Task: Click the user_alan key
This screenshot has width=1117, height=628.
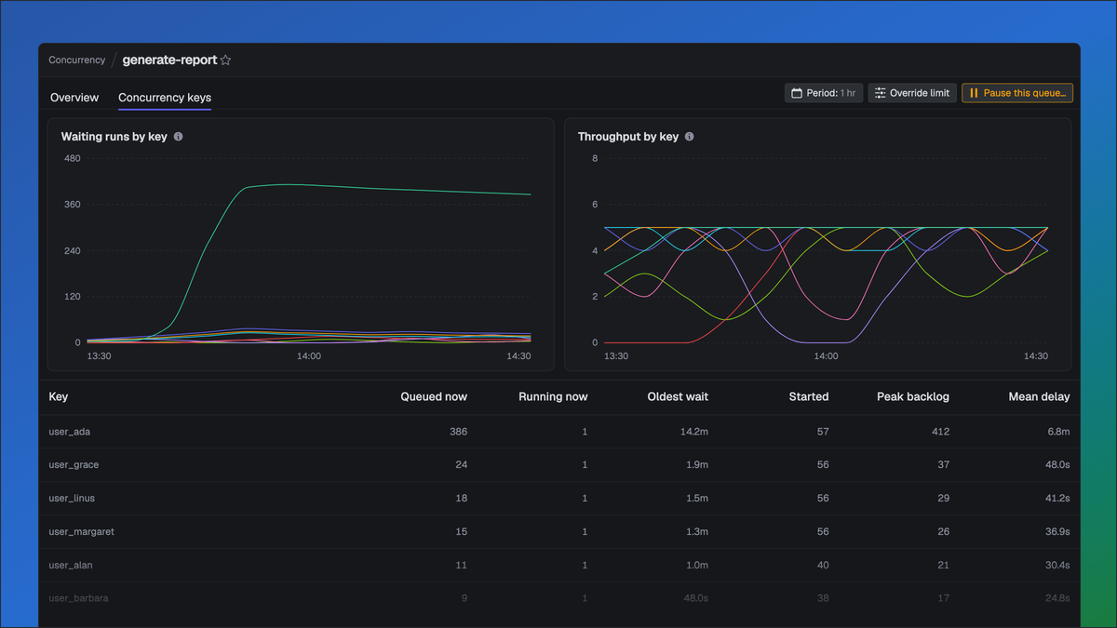Action: 71,566
